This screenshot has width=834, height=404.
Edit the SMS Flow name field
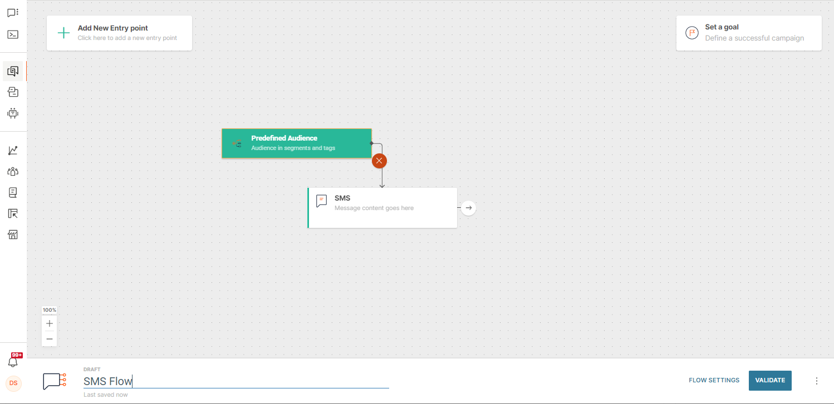click(x=236, y=381)
